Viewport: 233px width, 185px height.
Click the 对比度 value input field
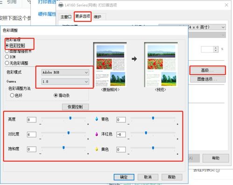point(32,135)
